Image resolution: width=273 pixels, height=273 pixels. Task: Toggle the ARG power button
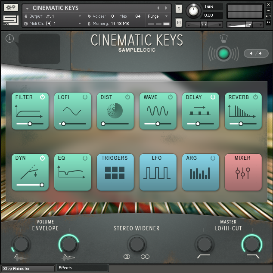[x=213, y=158]
